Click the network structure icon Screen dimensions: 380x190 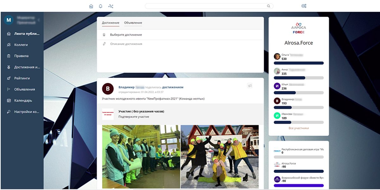[111, 6]
